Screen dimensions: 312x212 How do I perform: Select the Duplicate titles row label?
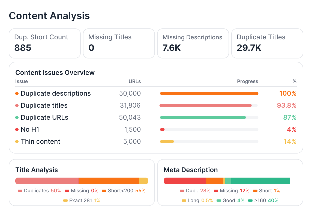click(44, 105)
